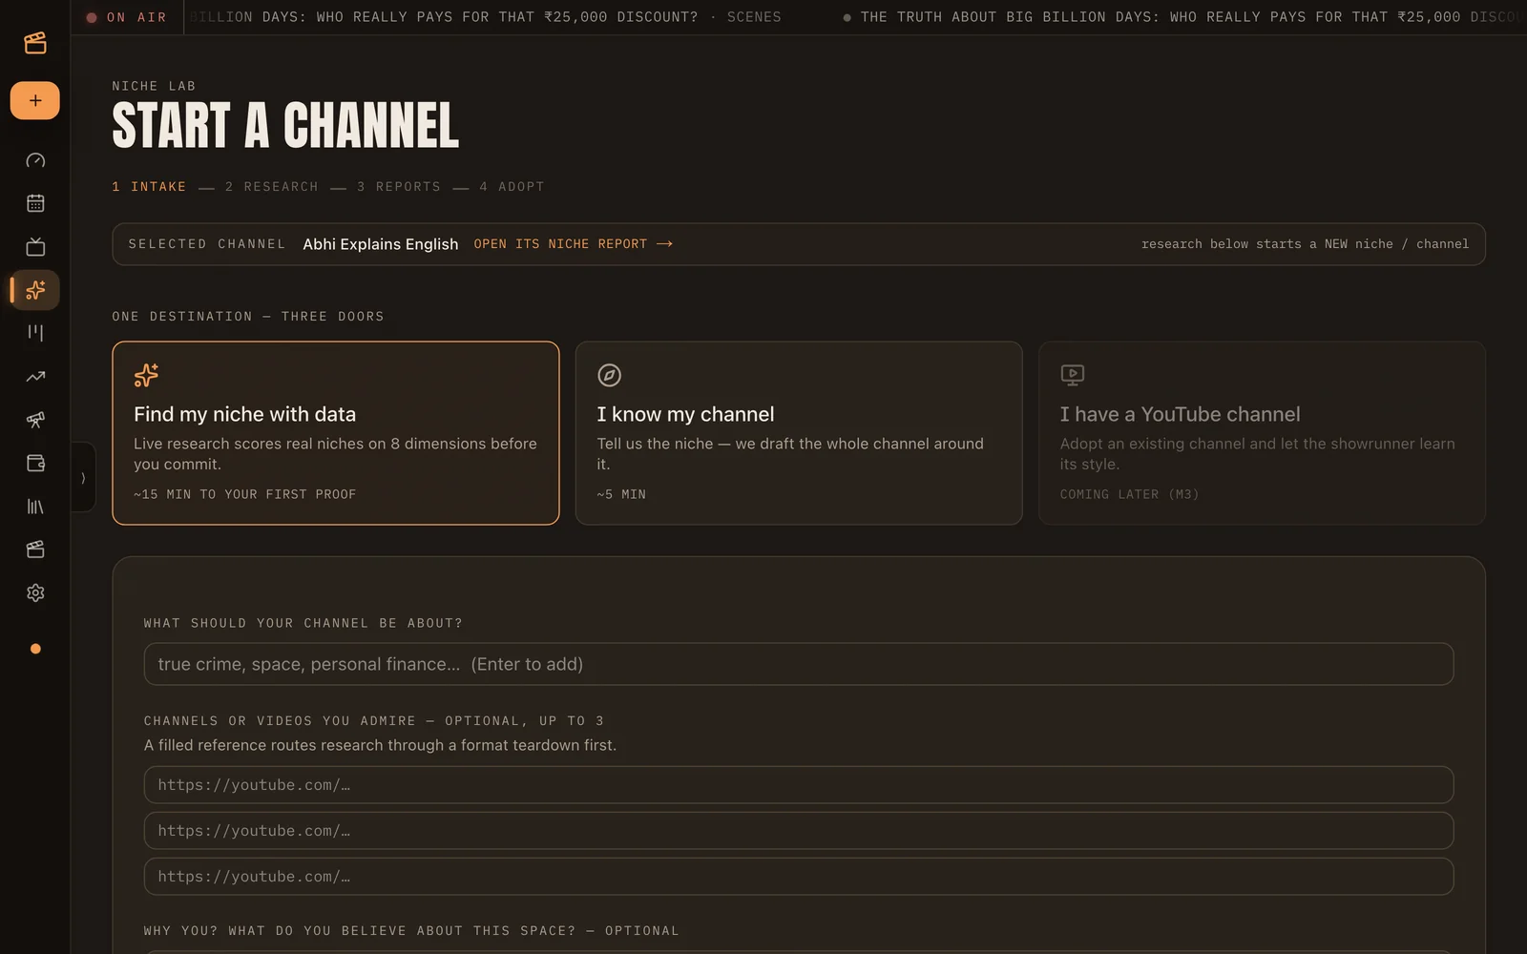
Task: Click the Abhi Explains English channel name
Action: (x=381, y=244)
